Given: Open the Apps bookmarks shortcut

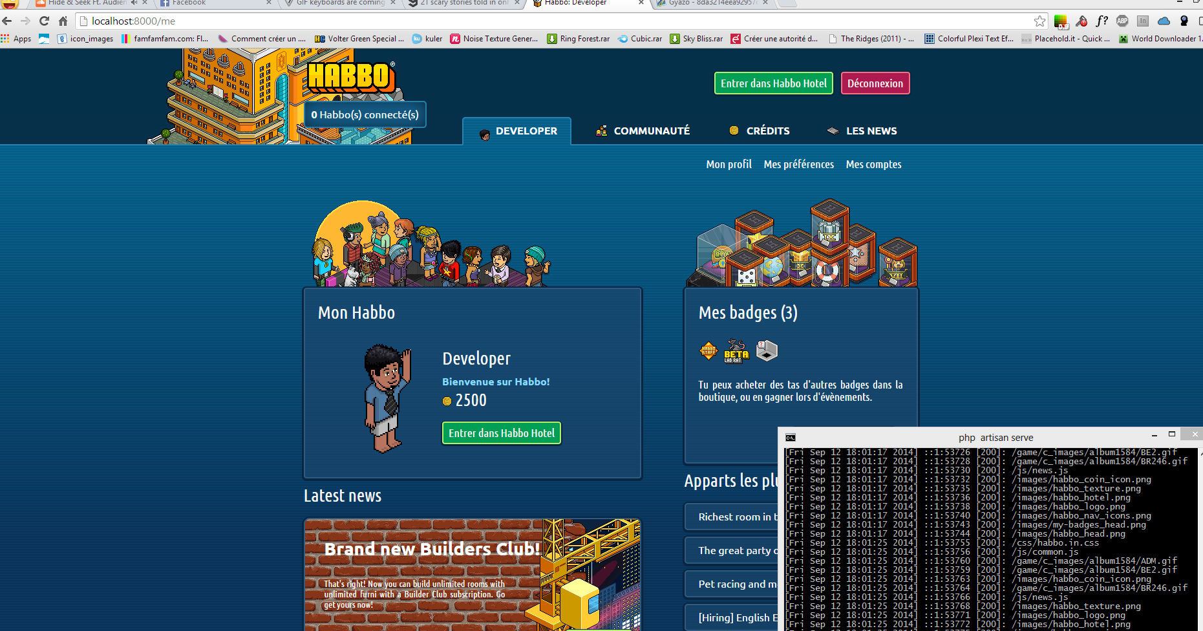Looking at the screenshot, I should [x=17, y=39].
